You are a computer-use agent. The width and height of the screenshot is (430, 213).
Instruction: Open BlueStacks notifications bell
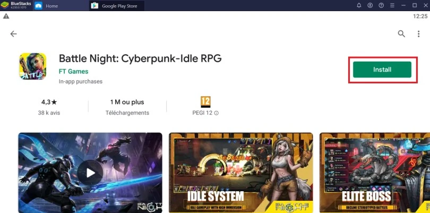359,5
